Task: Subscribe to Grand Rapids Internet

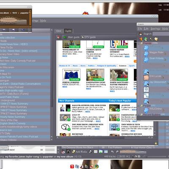Action: tap(122, 47)
